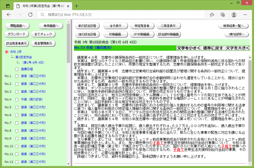
Task: Click the 検索画面へ button
Action: click(x=51, y=26)
